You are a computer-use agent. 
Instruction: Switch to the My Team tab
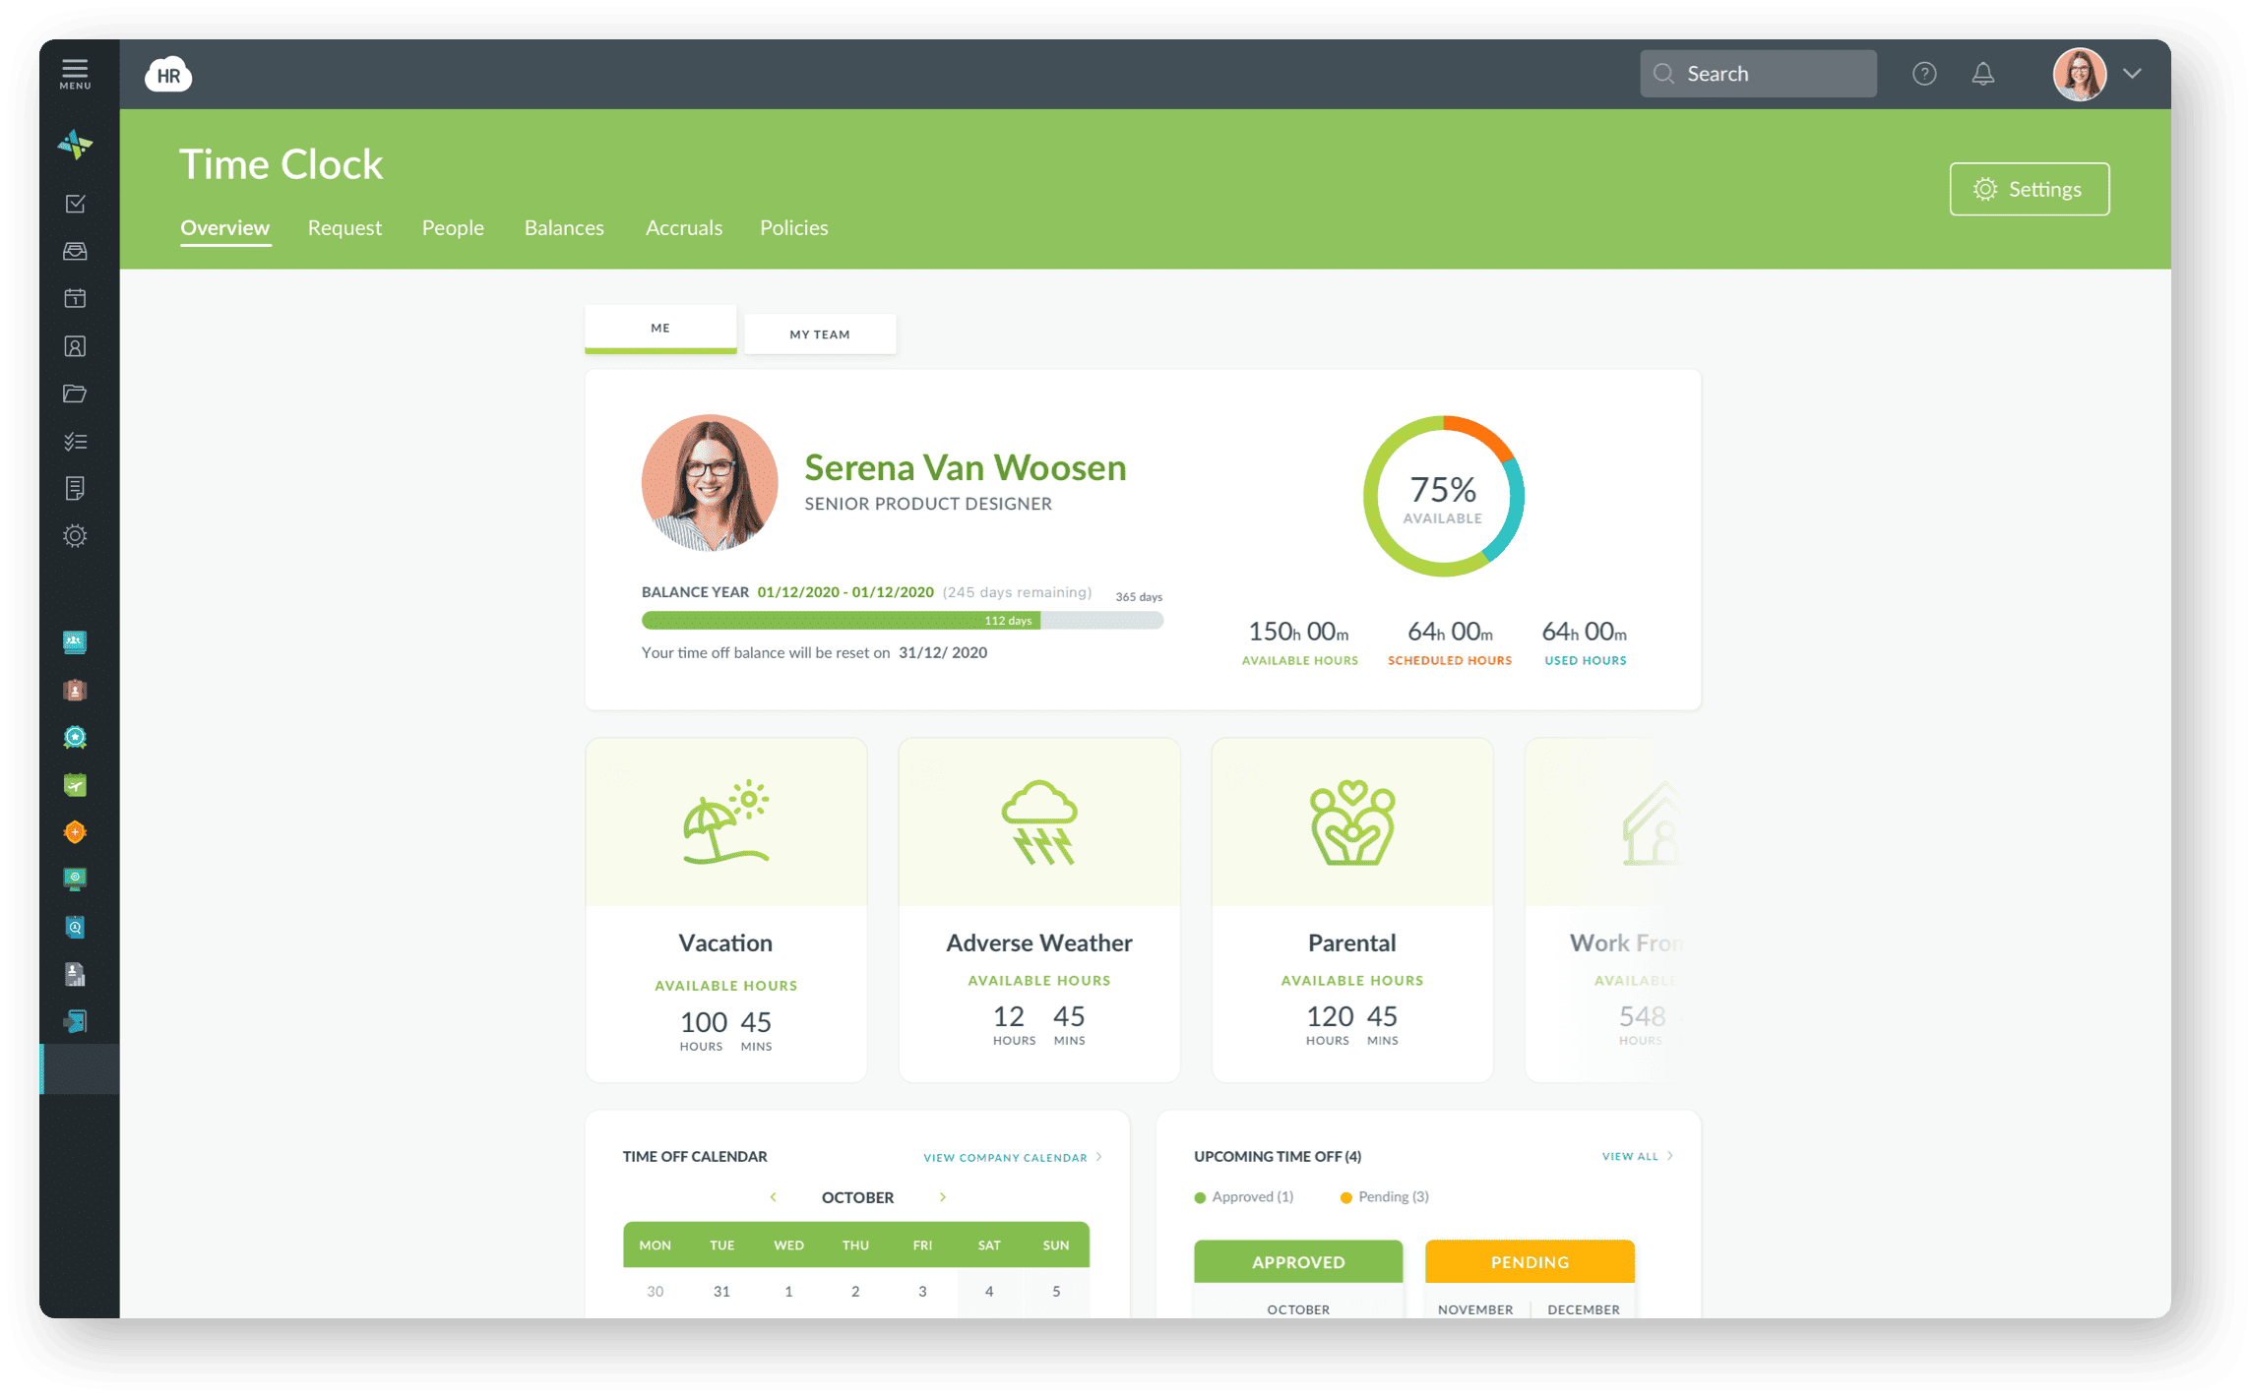[819, 334]
